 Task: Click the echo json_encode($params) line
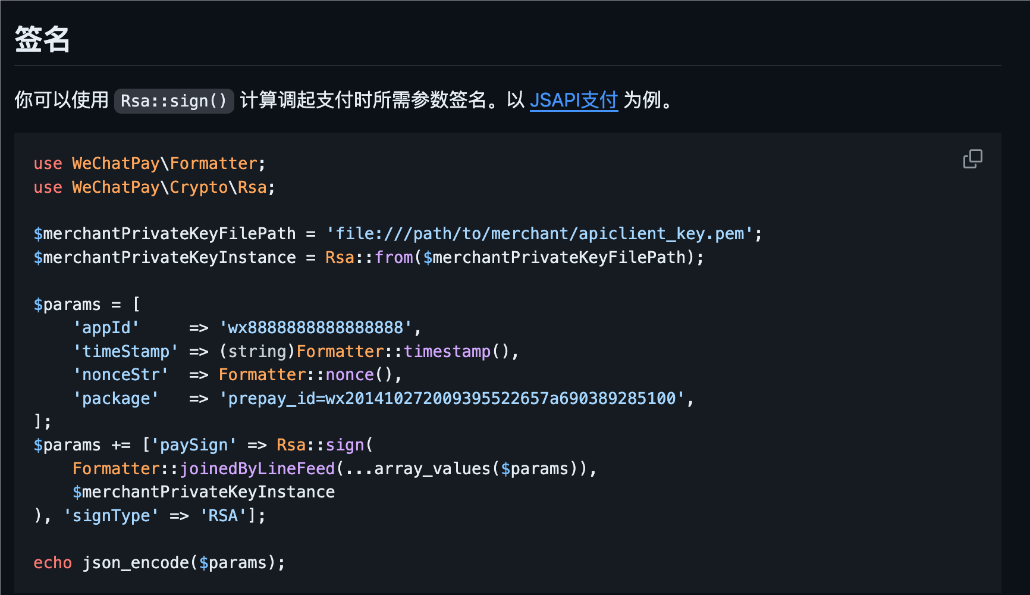159,563
